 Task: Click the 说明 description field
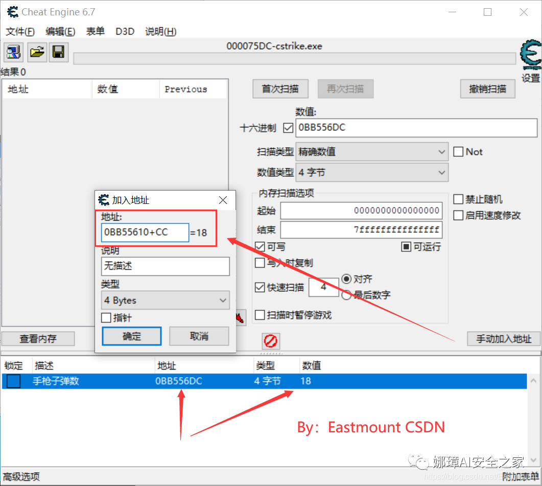tap(165, 266)
